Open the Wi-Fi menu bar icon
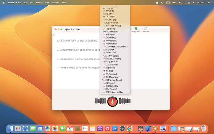Screen dimensions: 214x134 (x=179, y=3)
